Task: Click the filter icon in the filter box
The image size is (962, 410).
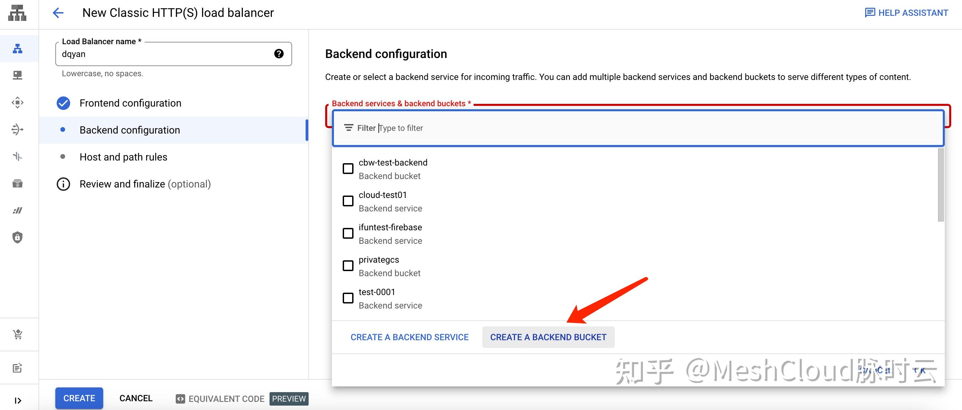Action: coord(348,128)
